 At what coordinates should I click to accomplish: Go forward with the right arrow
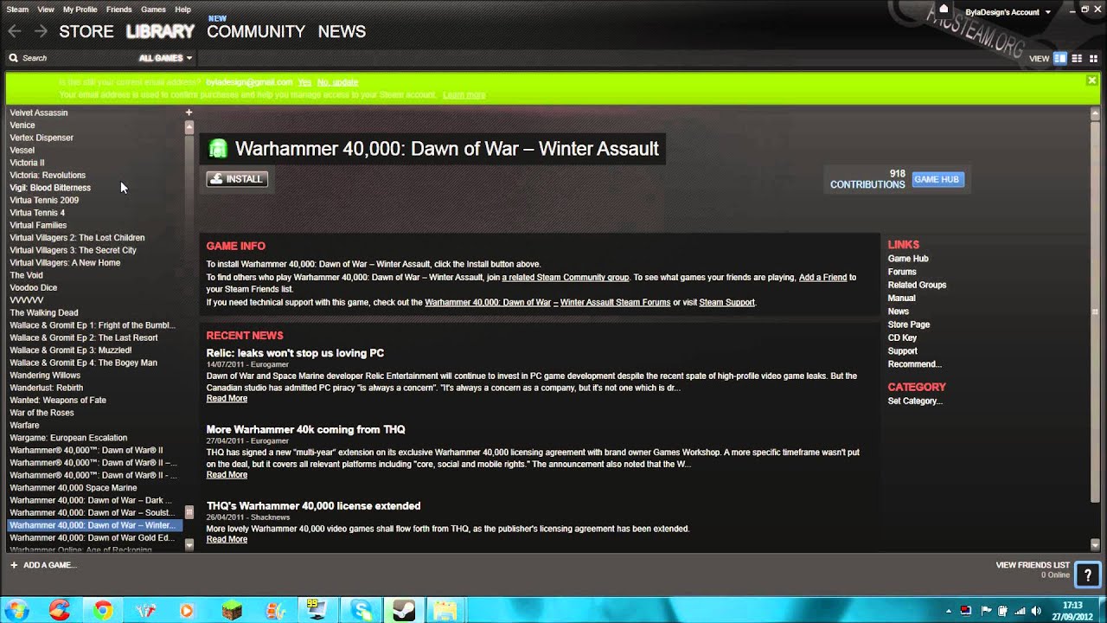(41, 31)
